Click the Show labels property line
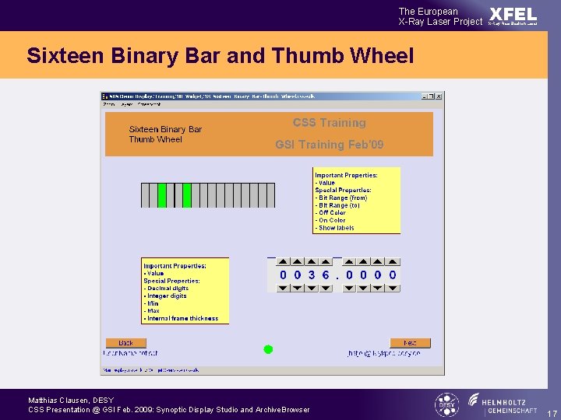Viewport: 561px width, 420px height. (x=334, y=228)
